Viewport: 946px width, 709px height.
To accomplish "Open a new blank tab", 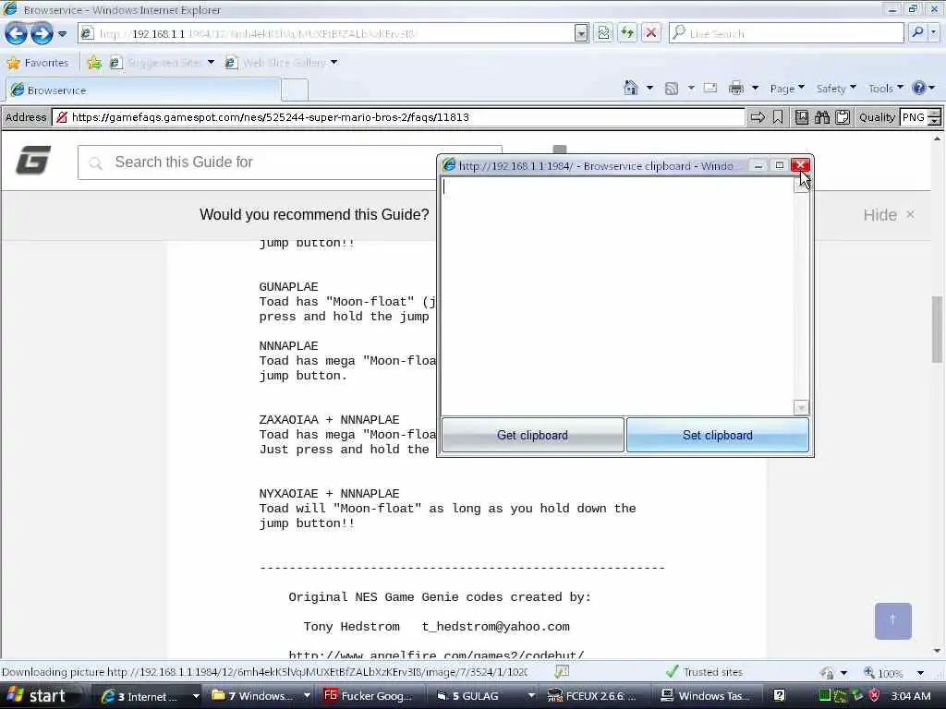I will (295, 90).
